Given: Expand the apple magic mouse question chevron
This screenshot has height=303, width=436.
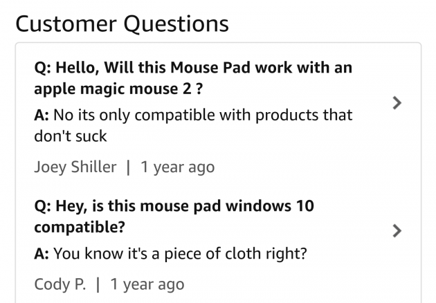Looking at the screenshot, I should (396, 103).
